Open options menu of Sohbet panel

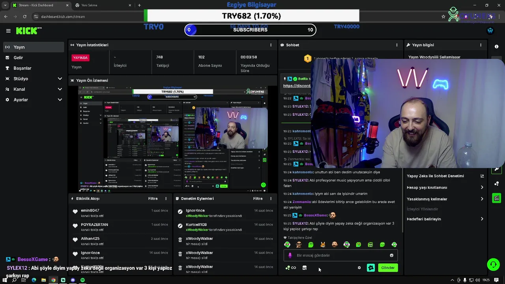[x=397, y=45]
